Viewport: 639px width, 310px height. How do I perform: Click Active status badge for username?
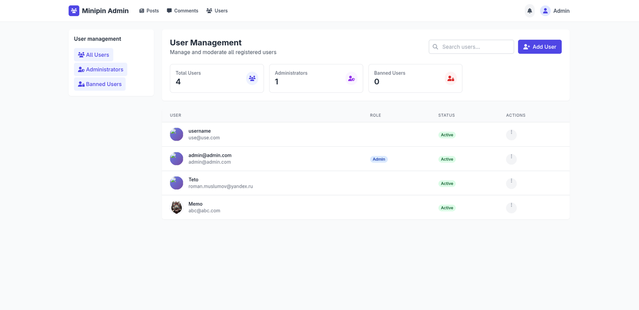tap(447, 135)
